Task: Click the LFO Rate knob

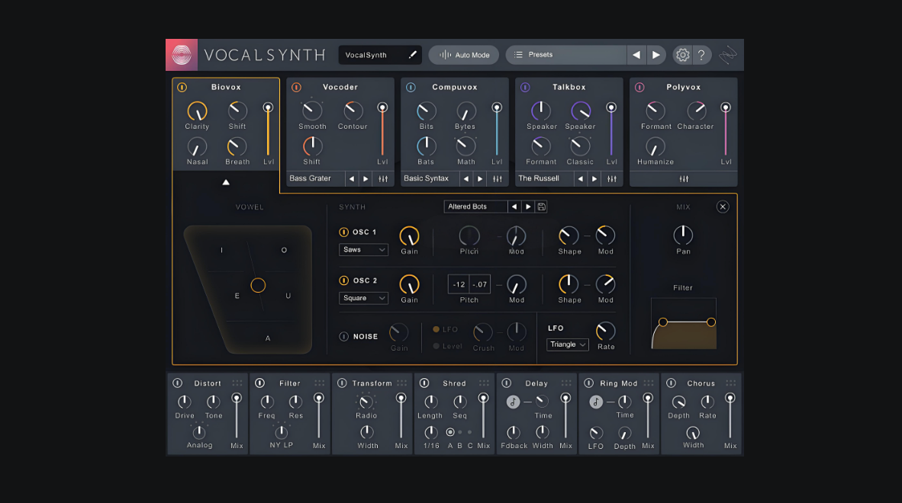Action: click(605, 332)
